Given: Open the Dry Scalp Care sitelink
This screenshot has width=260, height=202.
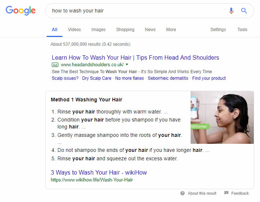Looking at the screenshot, I should [97, 78].
